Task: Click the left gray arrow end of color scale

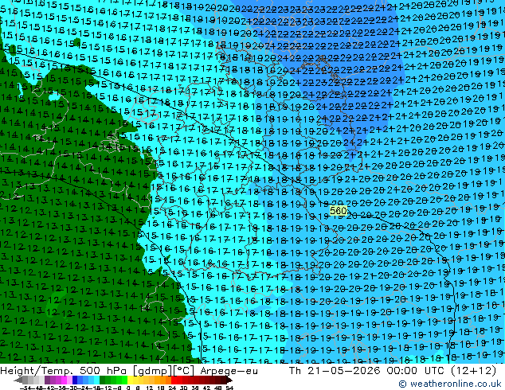Action: (18, 380)
